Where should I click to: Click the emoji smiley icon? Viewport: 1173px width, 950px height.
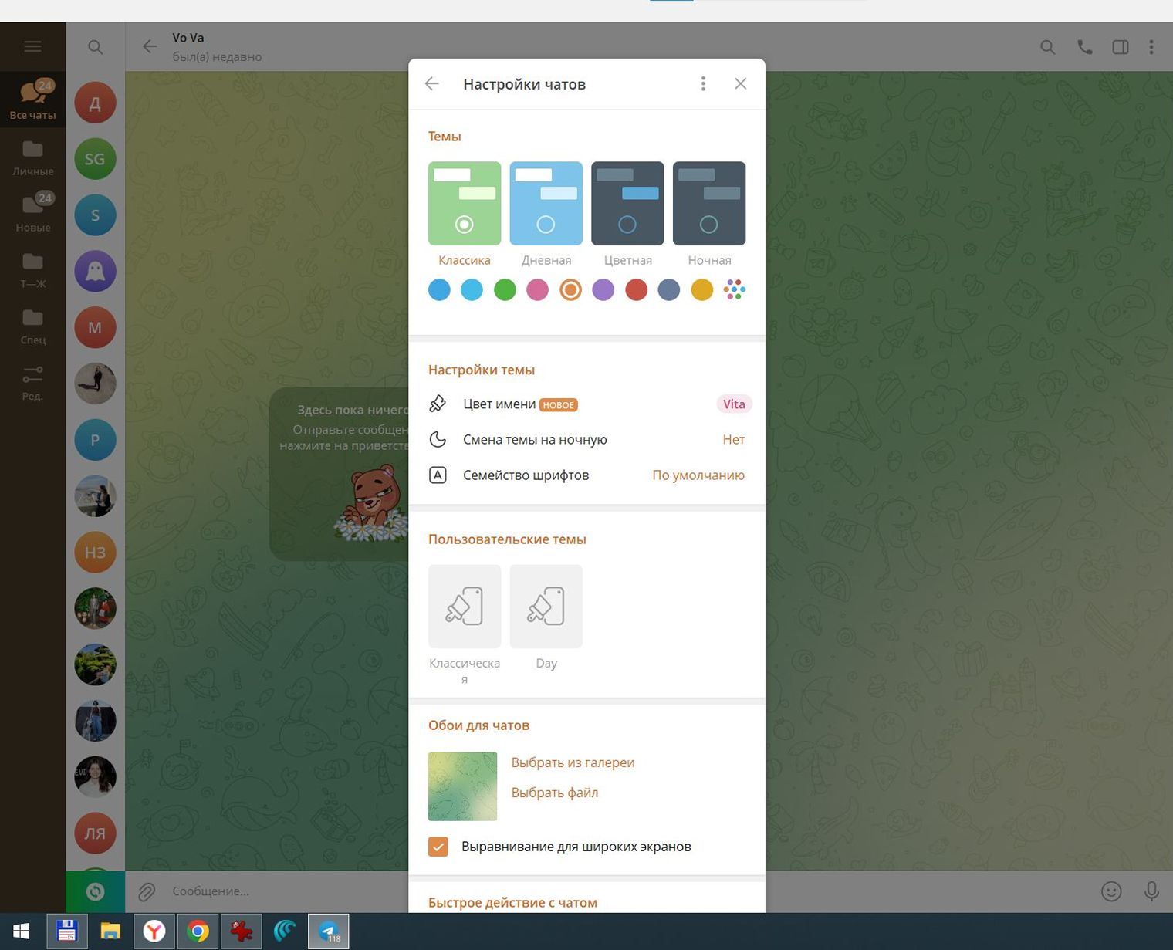click(1111, 891)
